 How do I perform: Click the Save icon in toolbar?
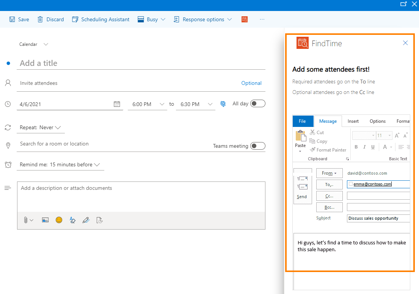coord(12,19)
